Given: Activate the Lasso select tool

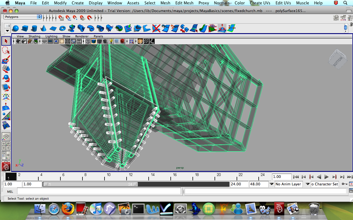Looking at the screenshot, I should point(6,50).
